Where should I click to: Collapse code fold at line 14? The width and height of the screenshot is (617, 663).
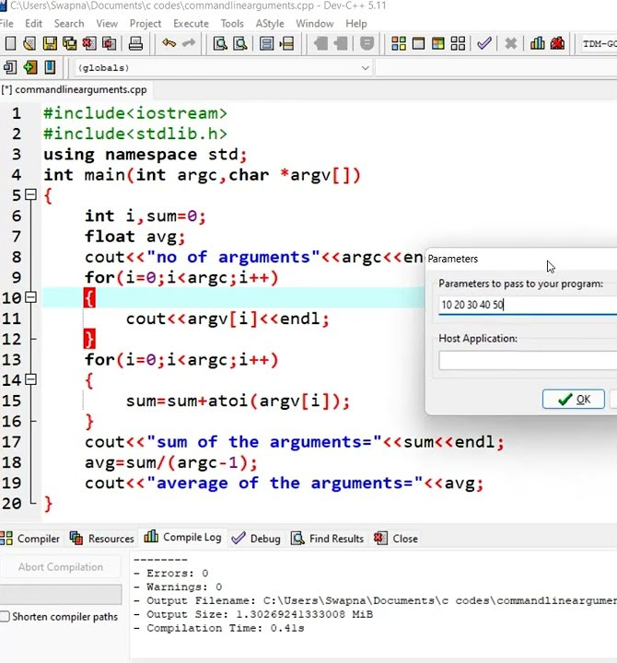click(x=31, y=379)
